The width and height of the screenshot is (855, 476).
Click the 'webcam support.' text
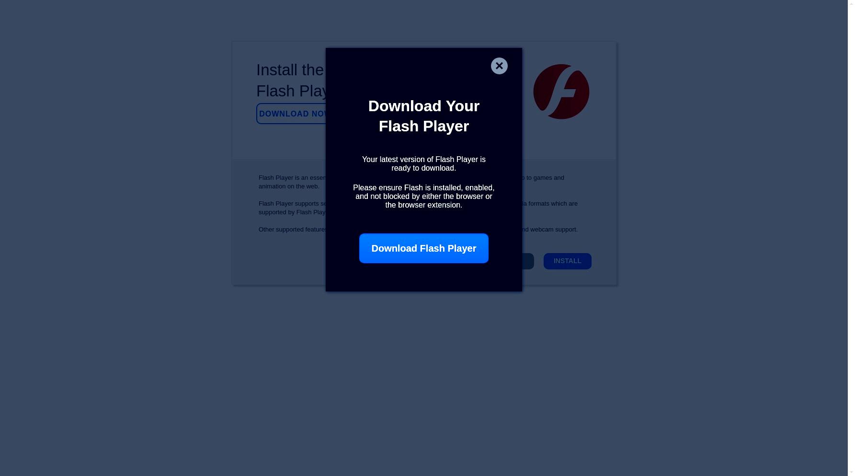554,230
